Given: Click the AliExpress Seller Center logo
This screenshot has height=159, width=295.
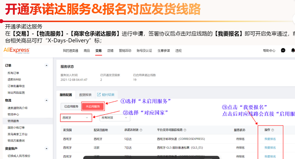Looking at the screenshot, I should click(16, 50).
